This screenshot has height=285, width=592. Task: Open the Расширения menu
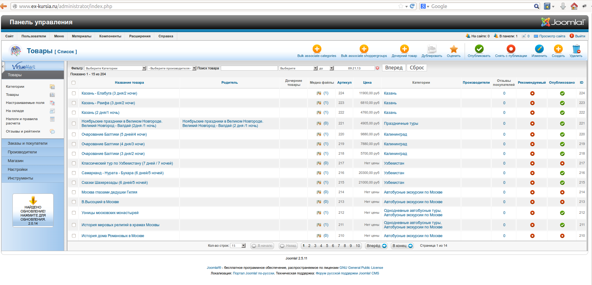pos(140,36)
